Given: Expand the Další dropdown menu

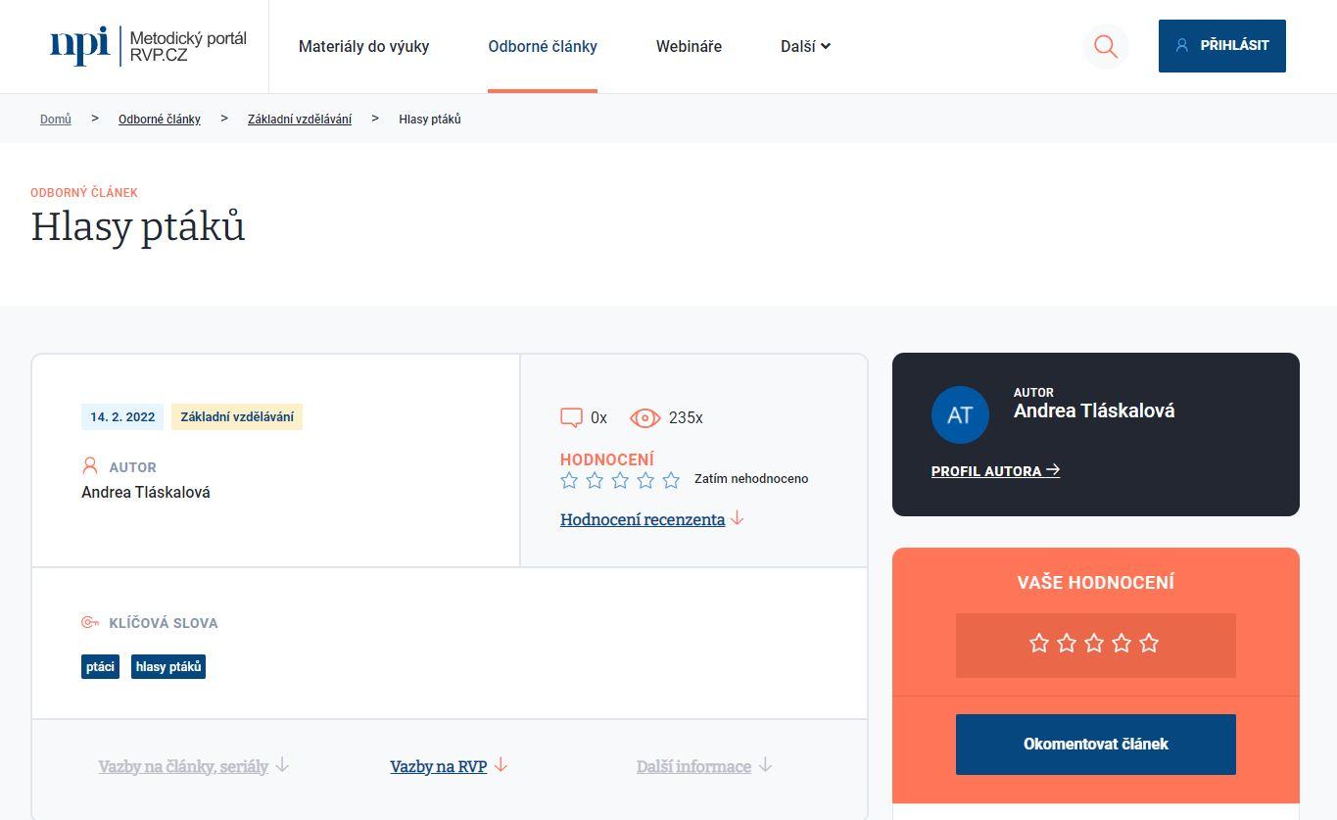Looking at the screenshot, I should (x=805, y=46).
